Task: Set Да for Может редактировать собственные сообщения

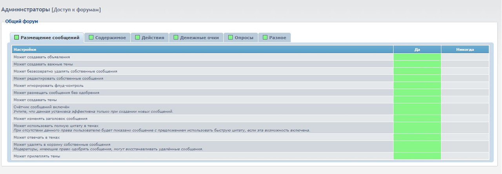Action: [417, 78]
